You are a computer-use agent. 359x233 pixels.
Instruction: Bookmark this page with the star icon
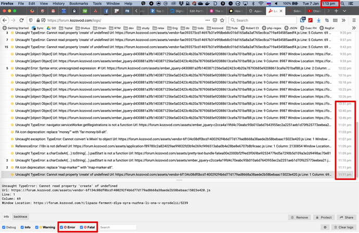point(222,20)
